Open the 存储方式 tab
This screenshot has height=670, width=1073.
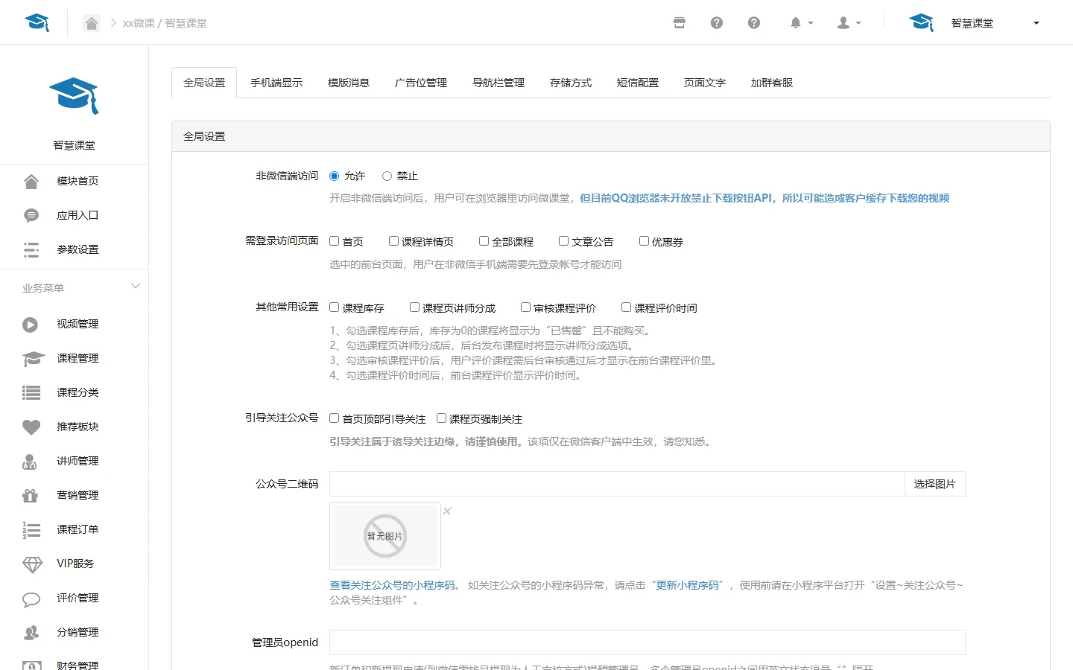click(x=571, y=83)
